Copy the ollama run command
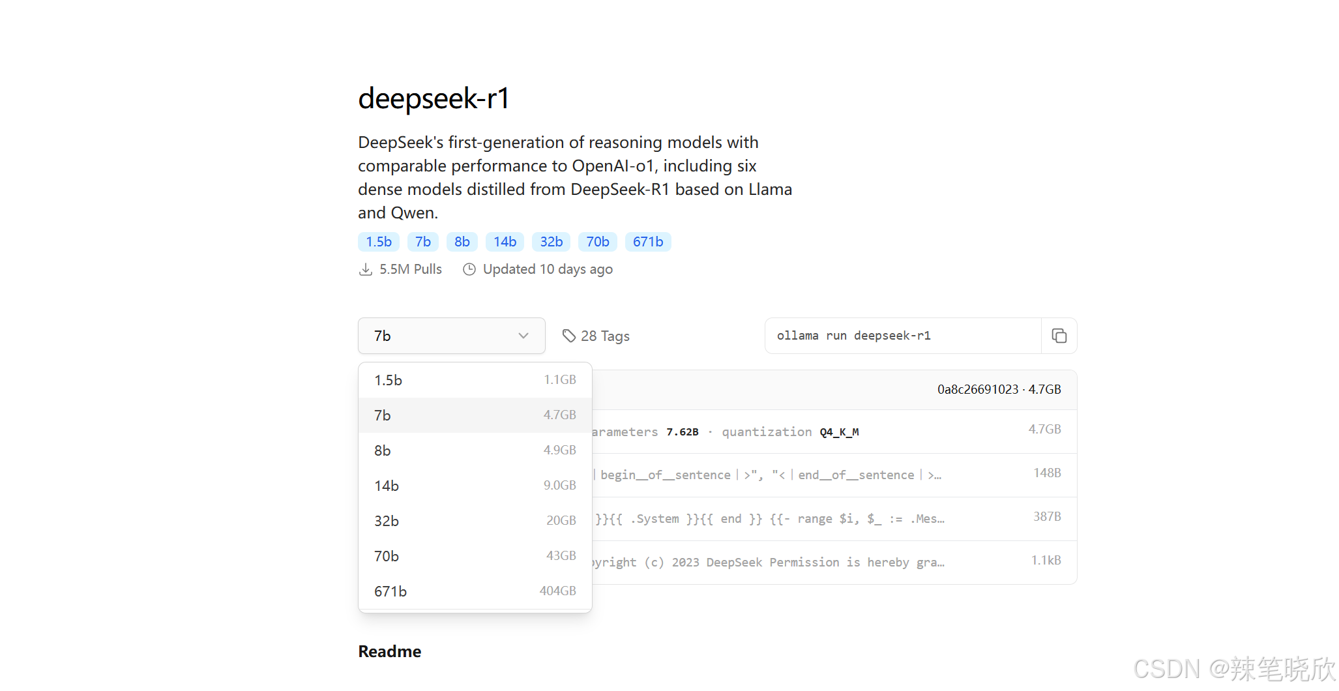Image resolution: width=1339 pixels, height=691 pixels. point(1059,336)
